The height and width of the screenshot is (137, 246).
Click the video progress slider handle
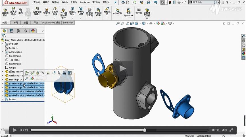click(x=145, y=130)
